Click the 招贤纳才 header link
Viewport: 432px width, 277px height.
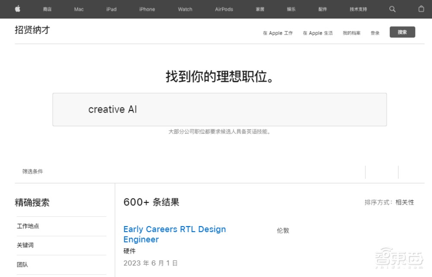tap(31, 30)
